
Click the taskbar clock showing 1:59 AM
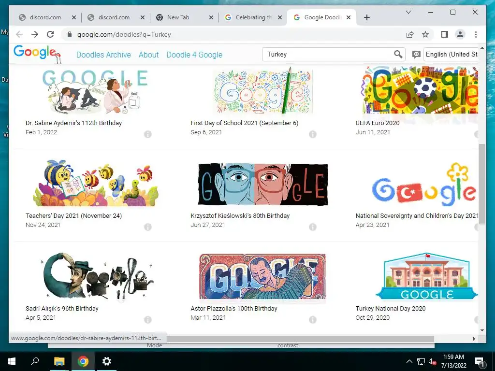point(453,361)
